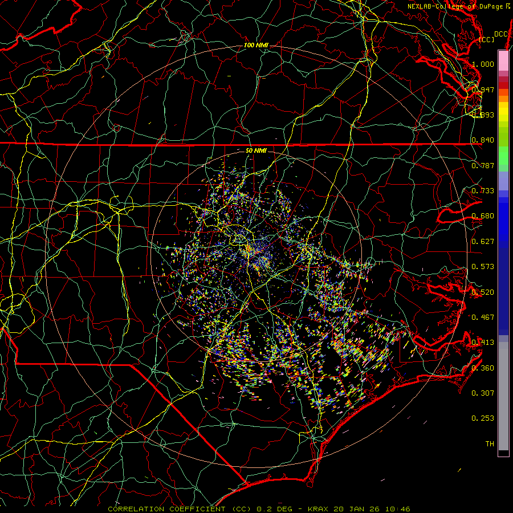
Task: Click the 0.840 legend value
Action: tap(483, 140)
